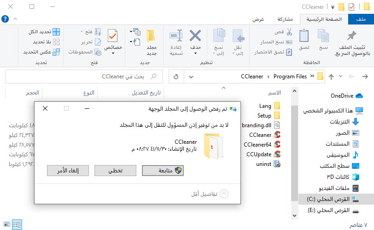Switch to the Share (مشاركة) tab

point(285,19)
